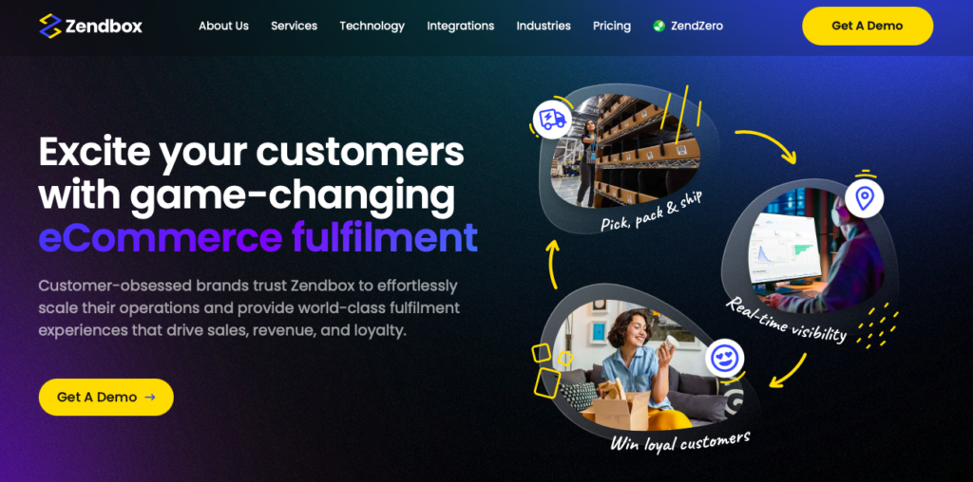
Task: Open the Technology menu
Action: (x=372, y=26)
